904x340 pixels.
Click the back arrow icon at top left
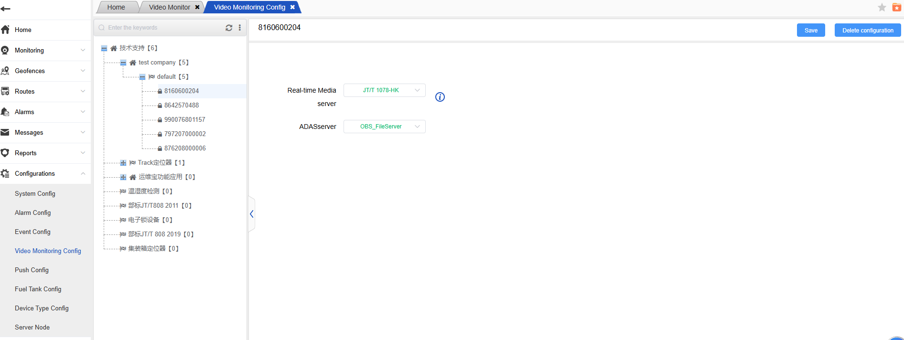coord(6,9)
